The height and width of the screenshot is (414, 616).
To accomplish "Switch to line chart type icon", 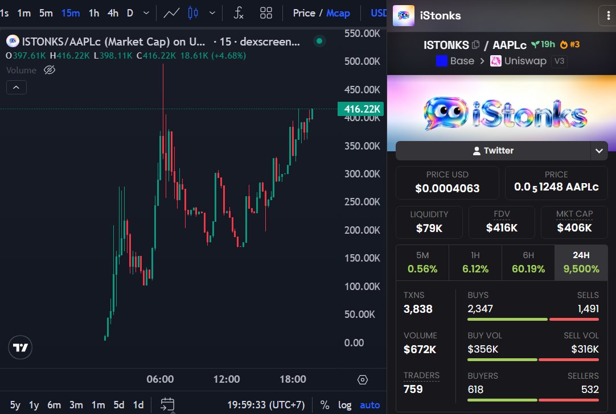I will point(171,13).
